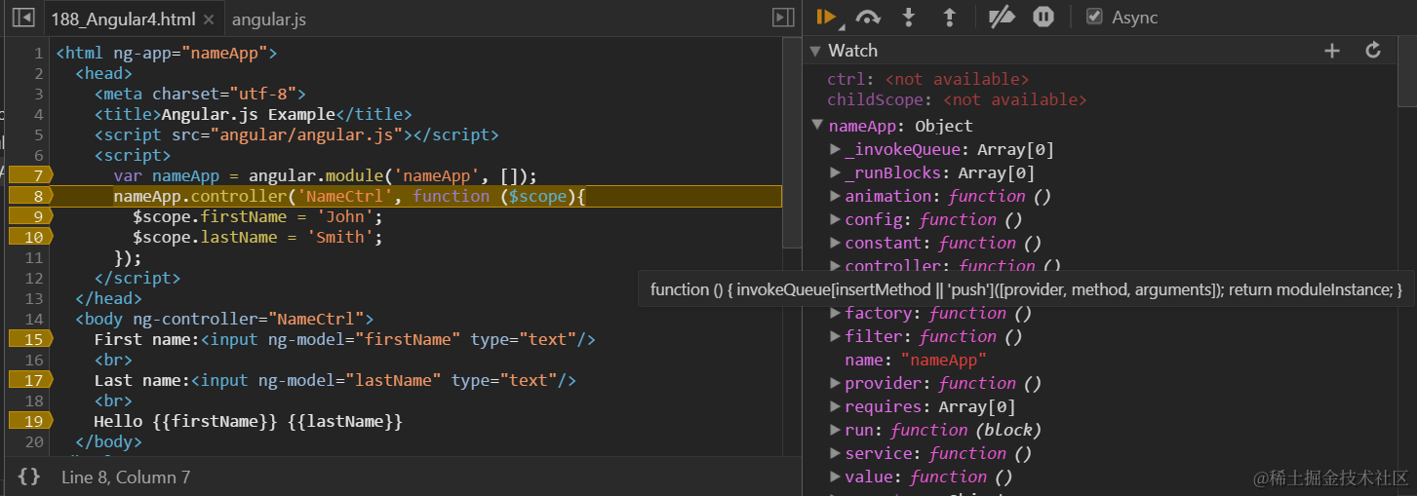Show the file navigator pane
Viewport: 1417px width, 496px height.
coord(25,18)
